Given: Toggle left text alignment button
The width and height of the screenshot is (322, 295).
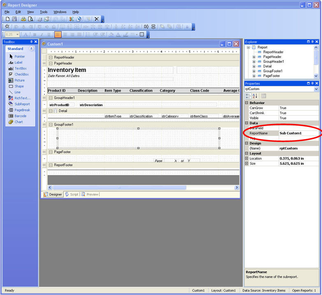Looking at the screenshot, I should pyautogui.click(x=58, y=35).
